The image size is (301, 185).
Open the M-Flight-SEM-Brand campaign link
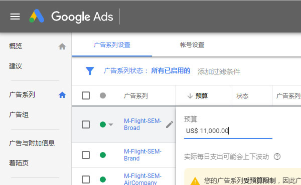pos(142,155)
